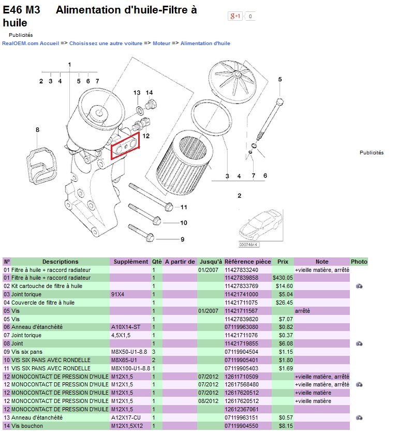Select reference 07119905403
Screen dimensions: 399x432
click(241, 368)
